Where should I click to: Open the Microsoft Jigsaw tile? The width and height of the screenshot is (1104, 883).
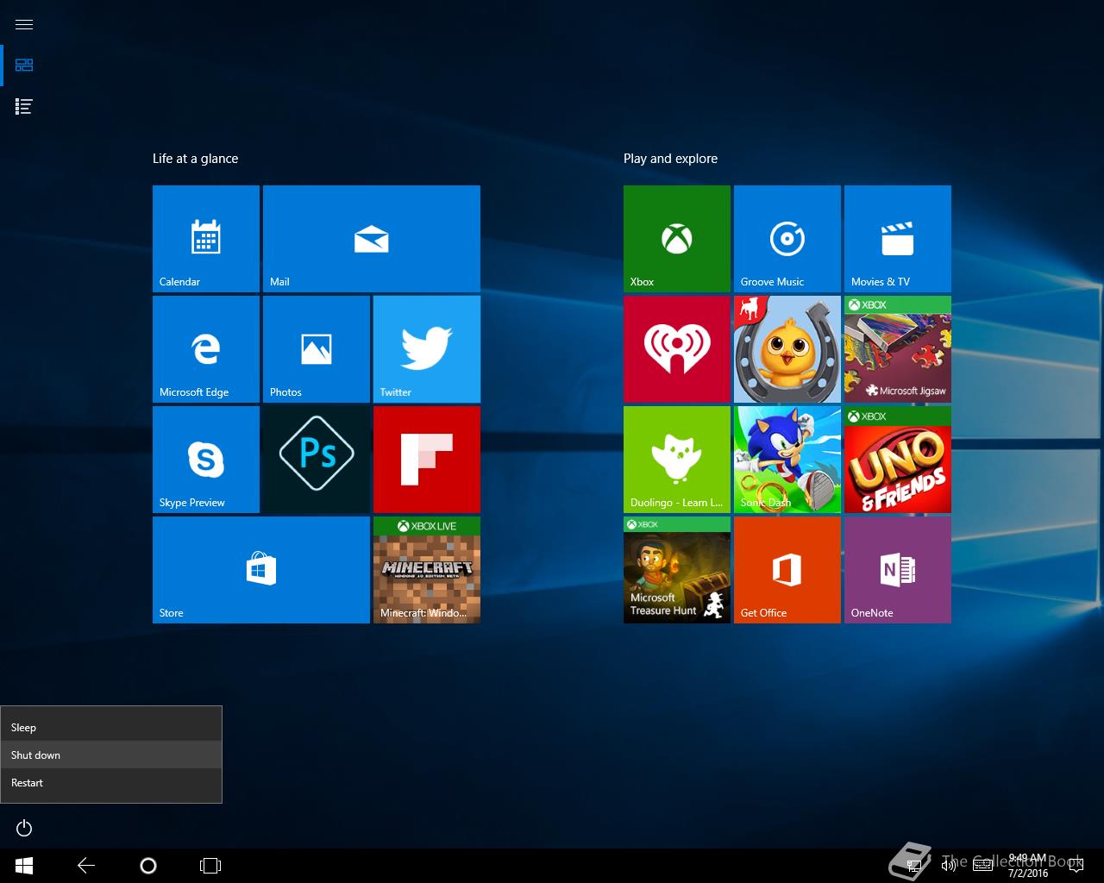[898, 349]
